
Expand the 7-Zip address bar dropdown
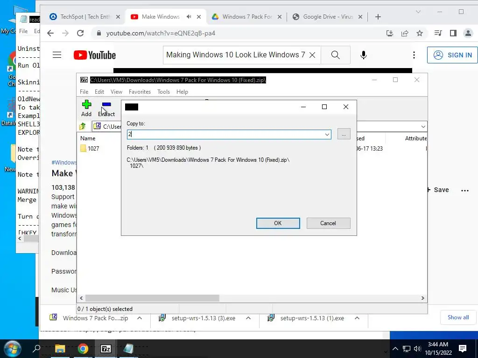pos(423,126)
